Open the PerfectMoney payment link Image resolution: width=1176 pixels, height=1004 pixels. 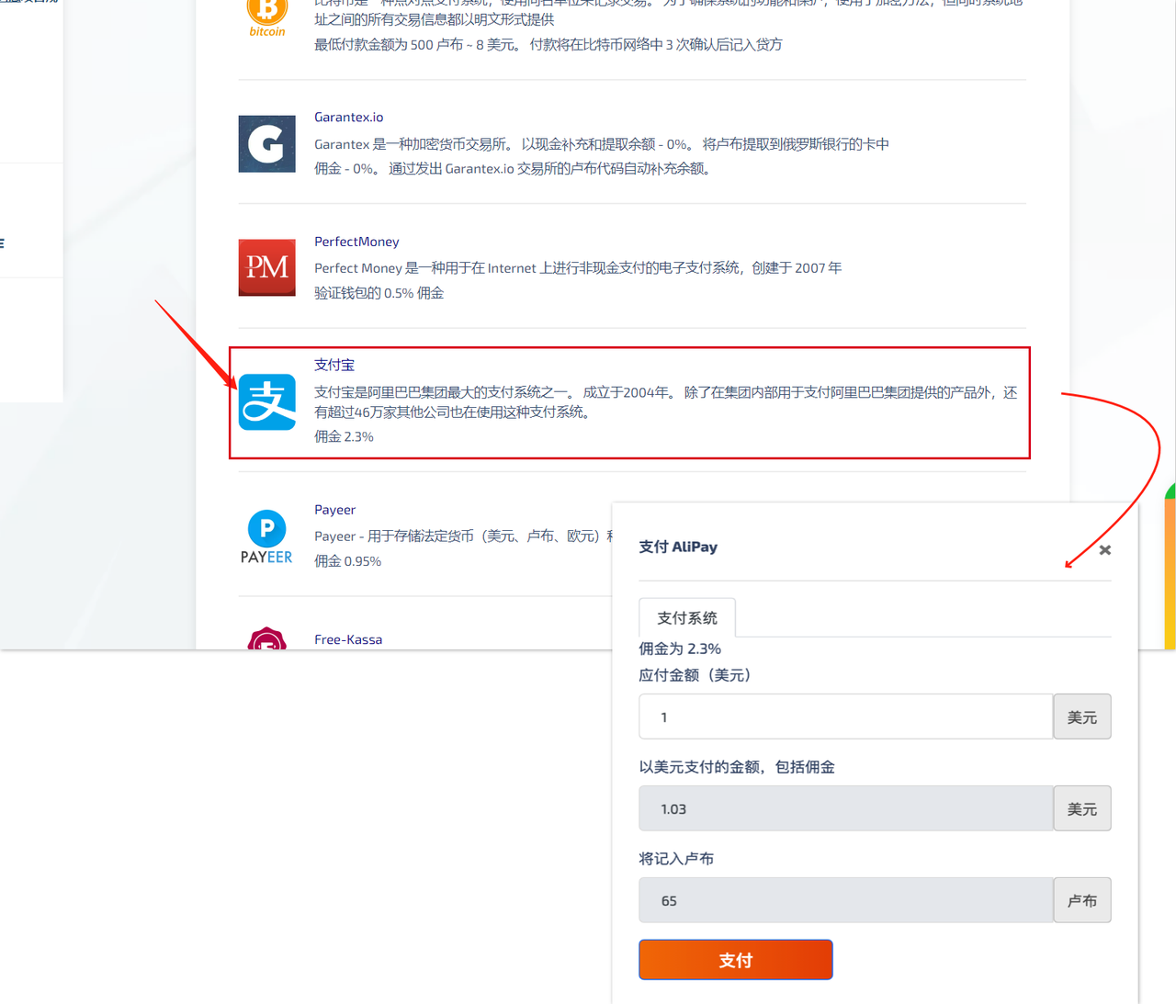(356, 242)
